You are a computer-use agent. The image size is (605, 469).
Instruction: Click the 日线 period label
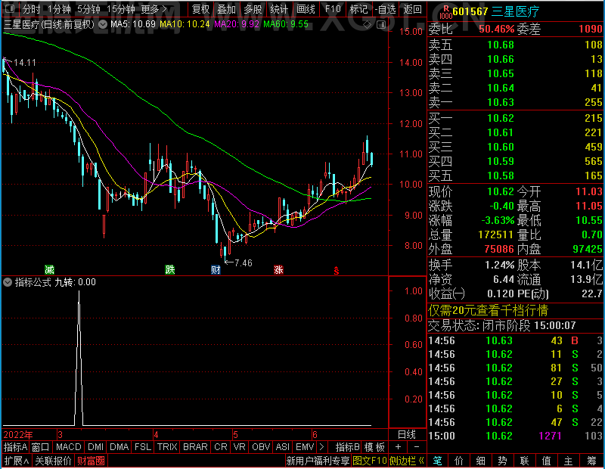click(x=407, y=435)
